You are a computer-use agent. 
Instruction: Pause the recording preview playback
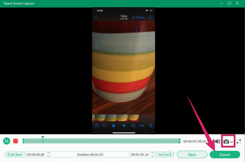coord(7,141)
